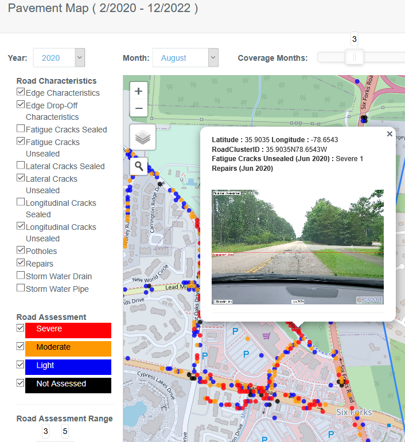Click the Road Assessment Range value 3
Viewport: 405px width, 442px height.
coord(46,432)
